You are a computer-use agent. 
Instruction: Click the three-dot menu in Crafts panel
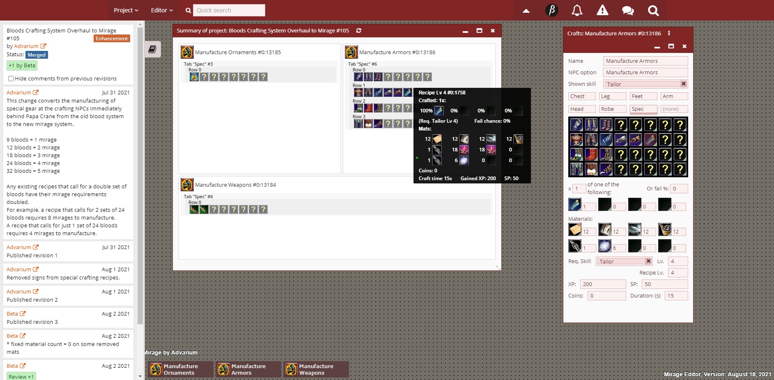coord(669,33)
